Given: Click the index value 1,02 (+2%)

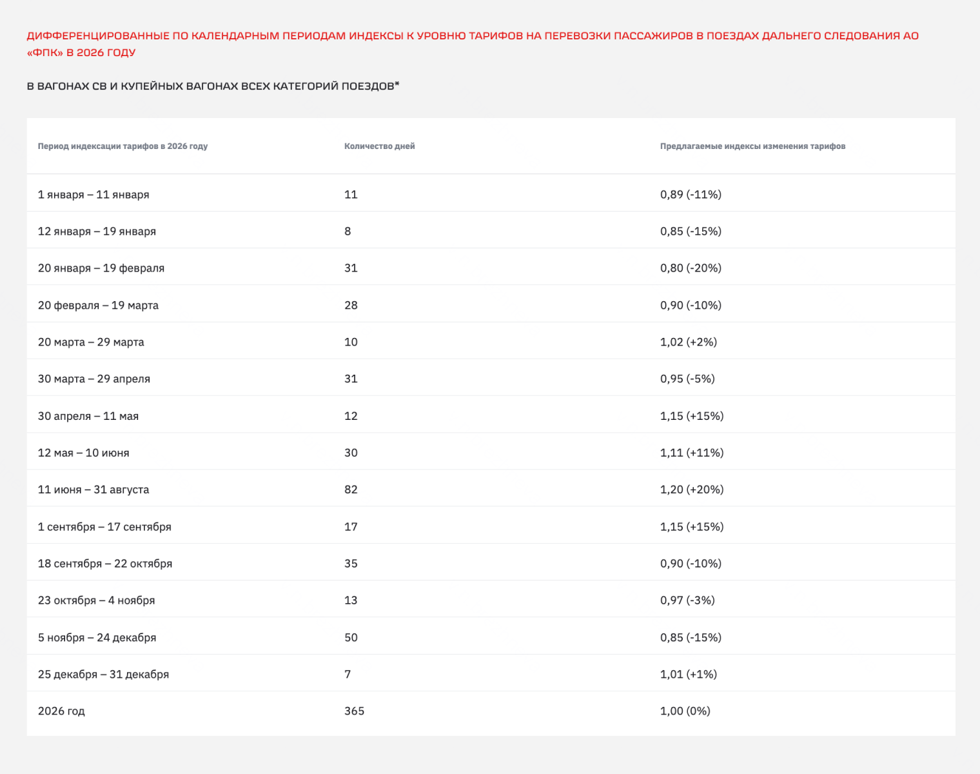Looking at the screenshot, I should pos(688,342).
